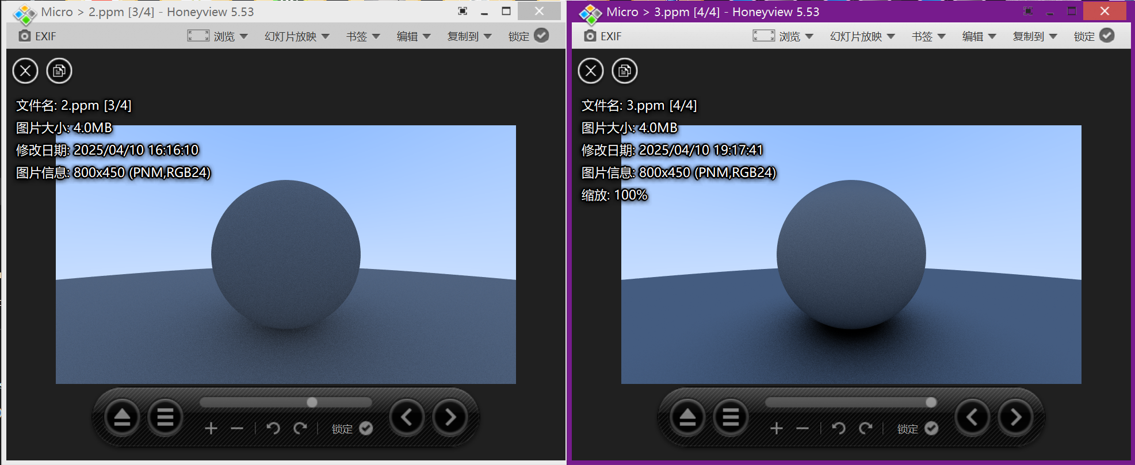
Task: Rotate counterclockwise in 3.ppm window
Action: click(x=839, y=428)
